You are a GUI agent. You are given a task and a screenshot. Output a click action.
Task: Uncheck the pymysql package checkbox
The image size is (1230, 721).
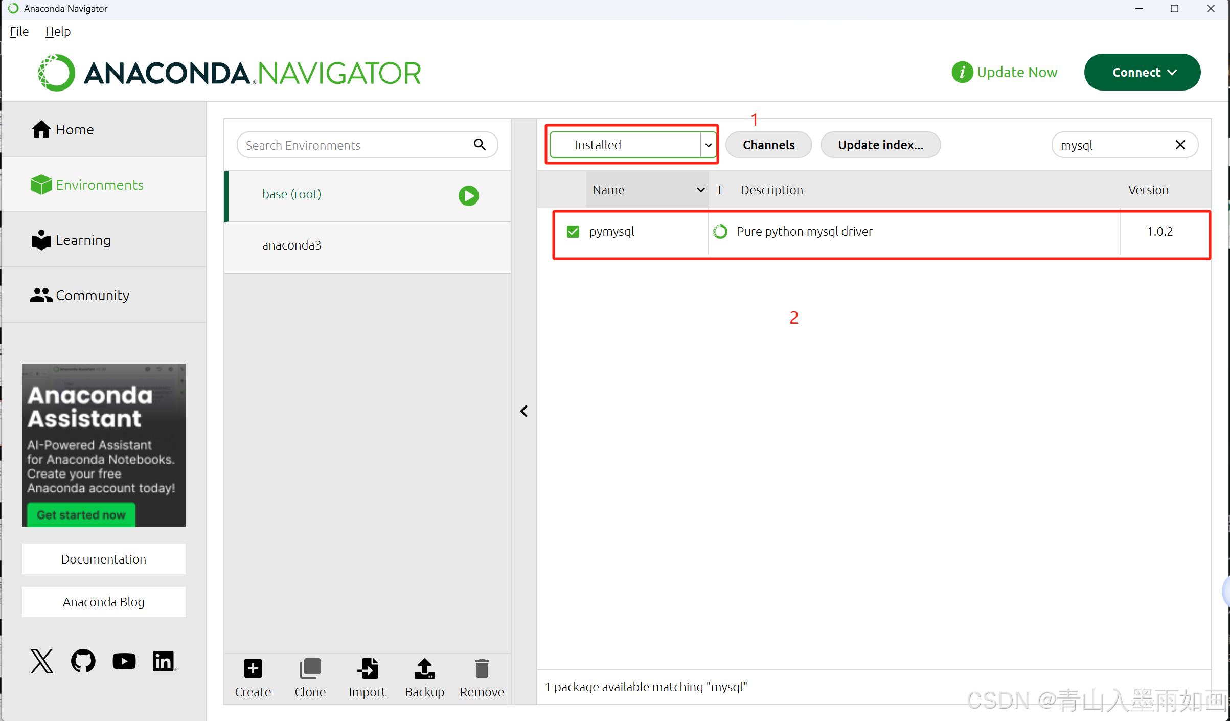(x=573, y=232)
